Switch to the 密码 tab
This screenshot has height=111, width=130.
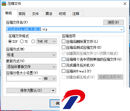24,14
